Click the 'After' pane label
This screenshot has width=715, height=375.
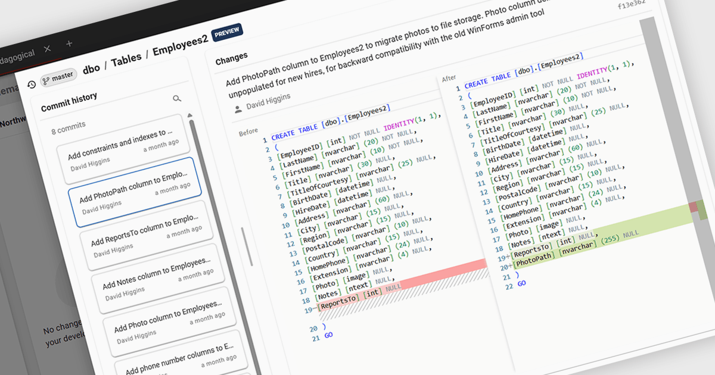click(x=449, y=79)
